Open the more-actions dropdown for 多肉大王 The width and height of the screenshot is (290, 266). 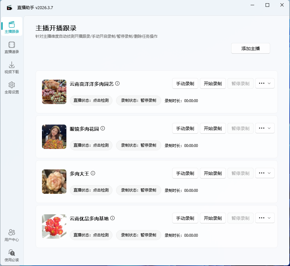pos(265,173)
